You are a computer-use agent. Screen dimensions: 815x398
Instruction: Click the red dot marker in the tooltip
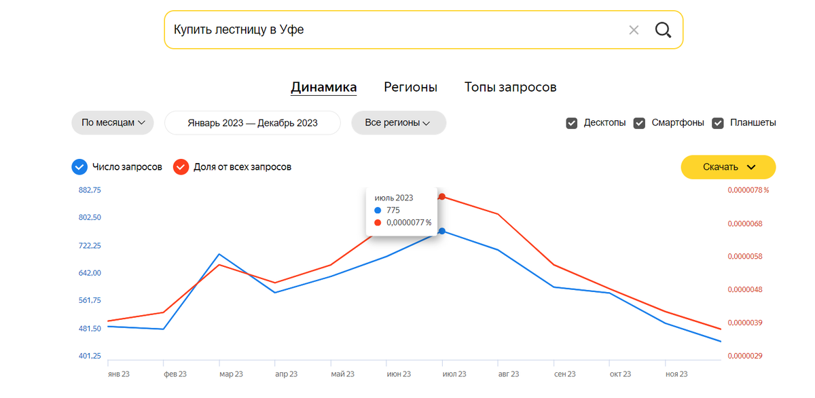pos(379,222)
